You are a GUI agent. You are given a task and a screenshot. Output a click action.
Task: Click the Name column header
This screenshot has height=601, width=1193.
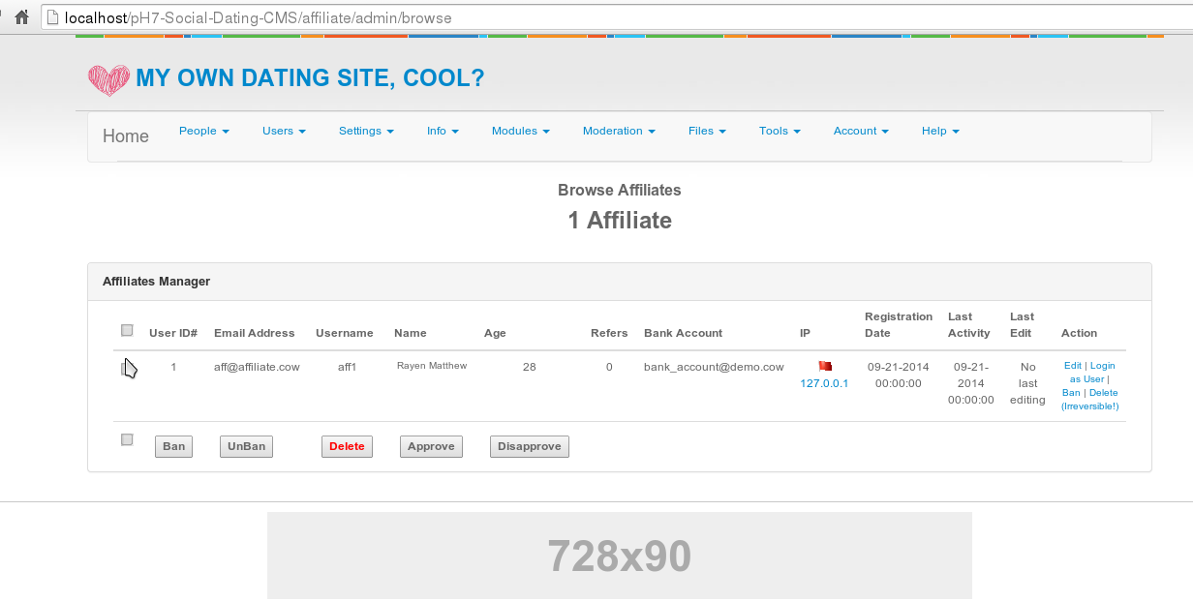(x=411, y=333)
